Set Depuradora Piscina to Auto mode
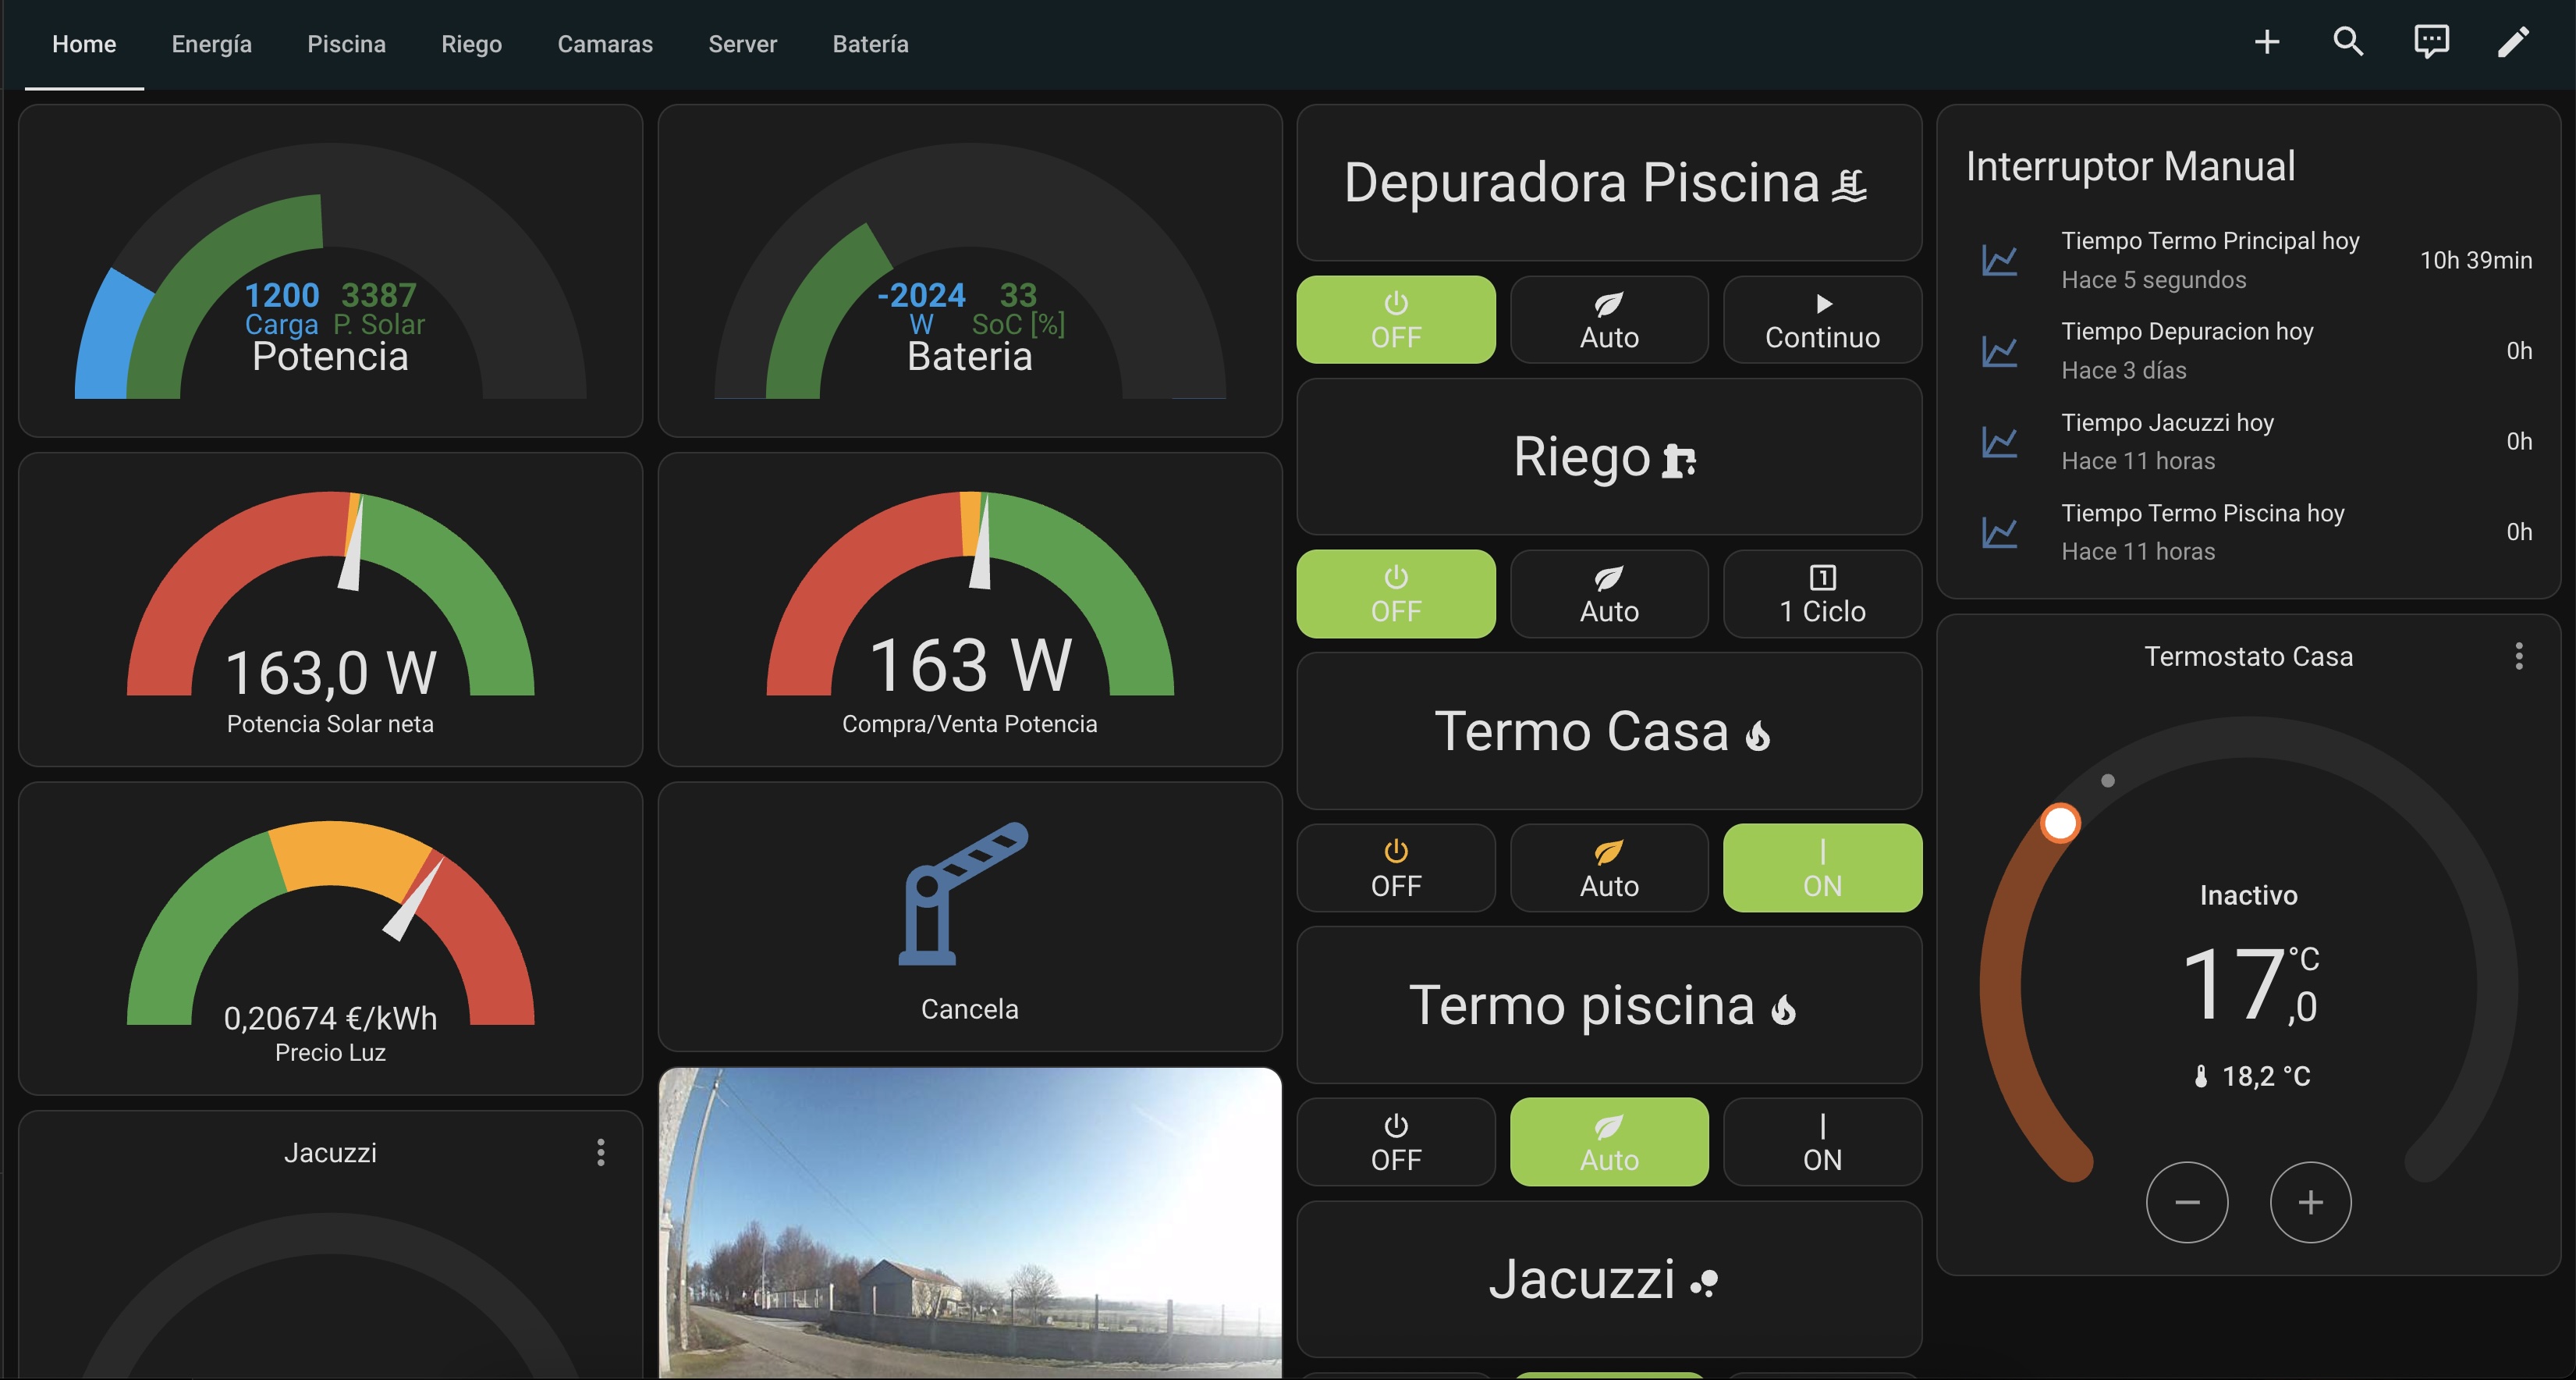Image resolution: width=2576 pixels, height=1380 pixels. (x=1609, y=319)
